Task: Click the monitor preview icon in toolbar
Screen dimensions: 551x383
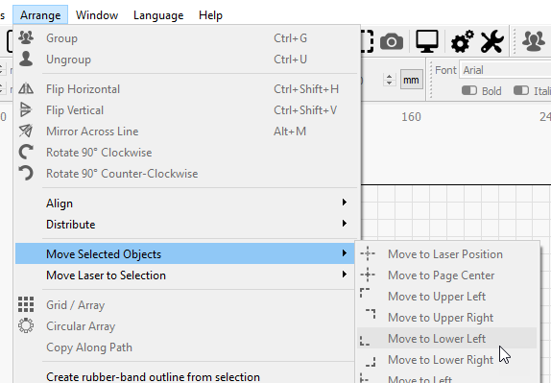Action: coord(427,41)
